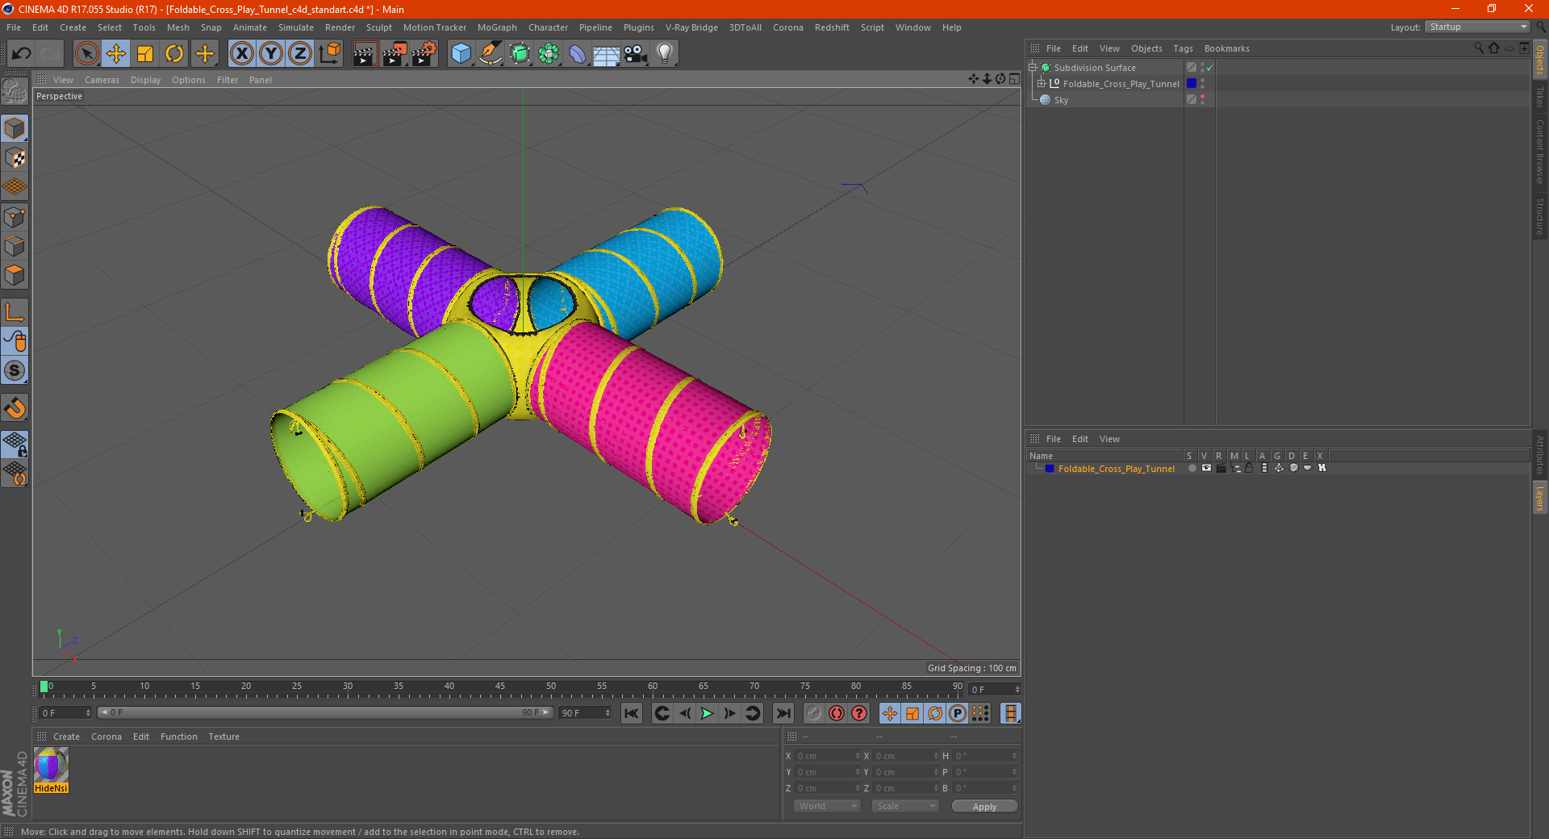Viewport: 1549px width, 839px height.
Task: Click timeline ruler at frame 45
Action: click(500, 688)
